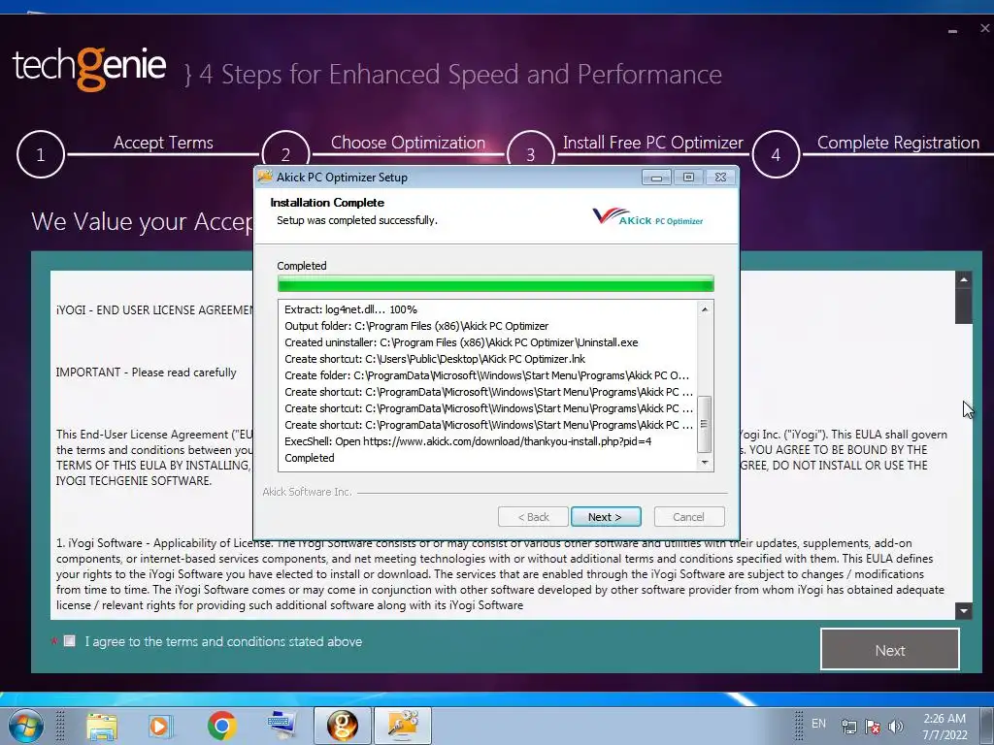Viewport: 994px width, 745px height.
Task: Minimize the Akick Setup dialog
Action: tap(656, 178)
